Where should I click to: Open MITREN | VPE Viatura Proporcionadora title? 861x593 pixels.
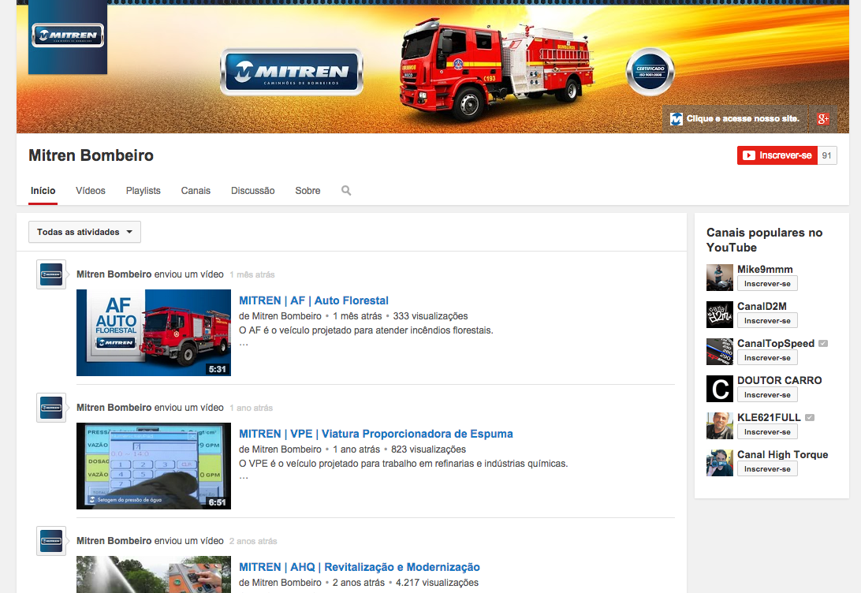(x=375, y=434)
